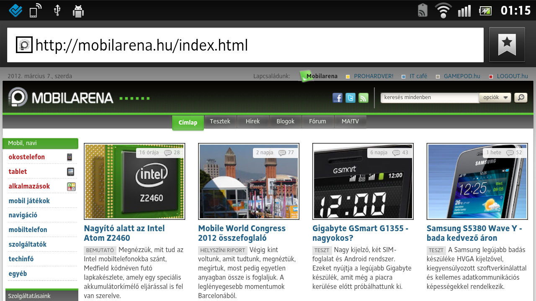536x301 pixels.
Task: Tap the phone sync notification icon
Action: click(36, 10)
